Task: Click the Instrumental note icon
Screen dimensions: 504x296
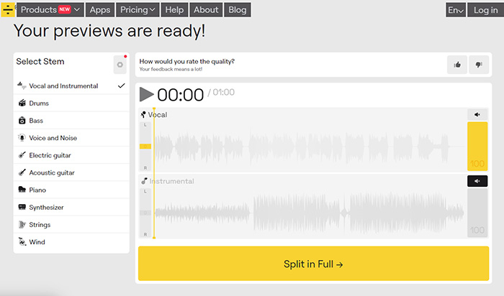Action: pos(144,181)
